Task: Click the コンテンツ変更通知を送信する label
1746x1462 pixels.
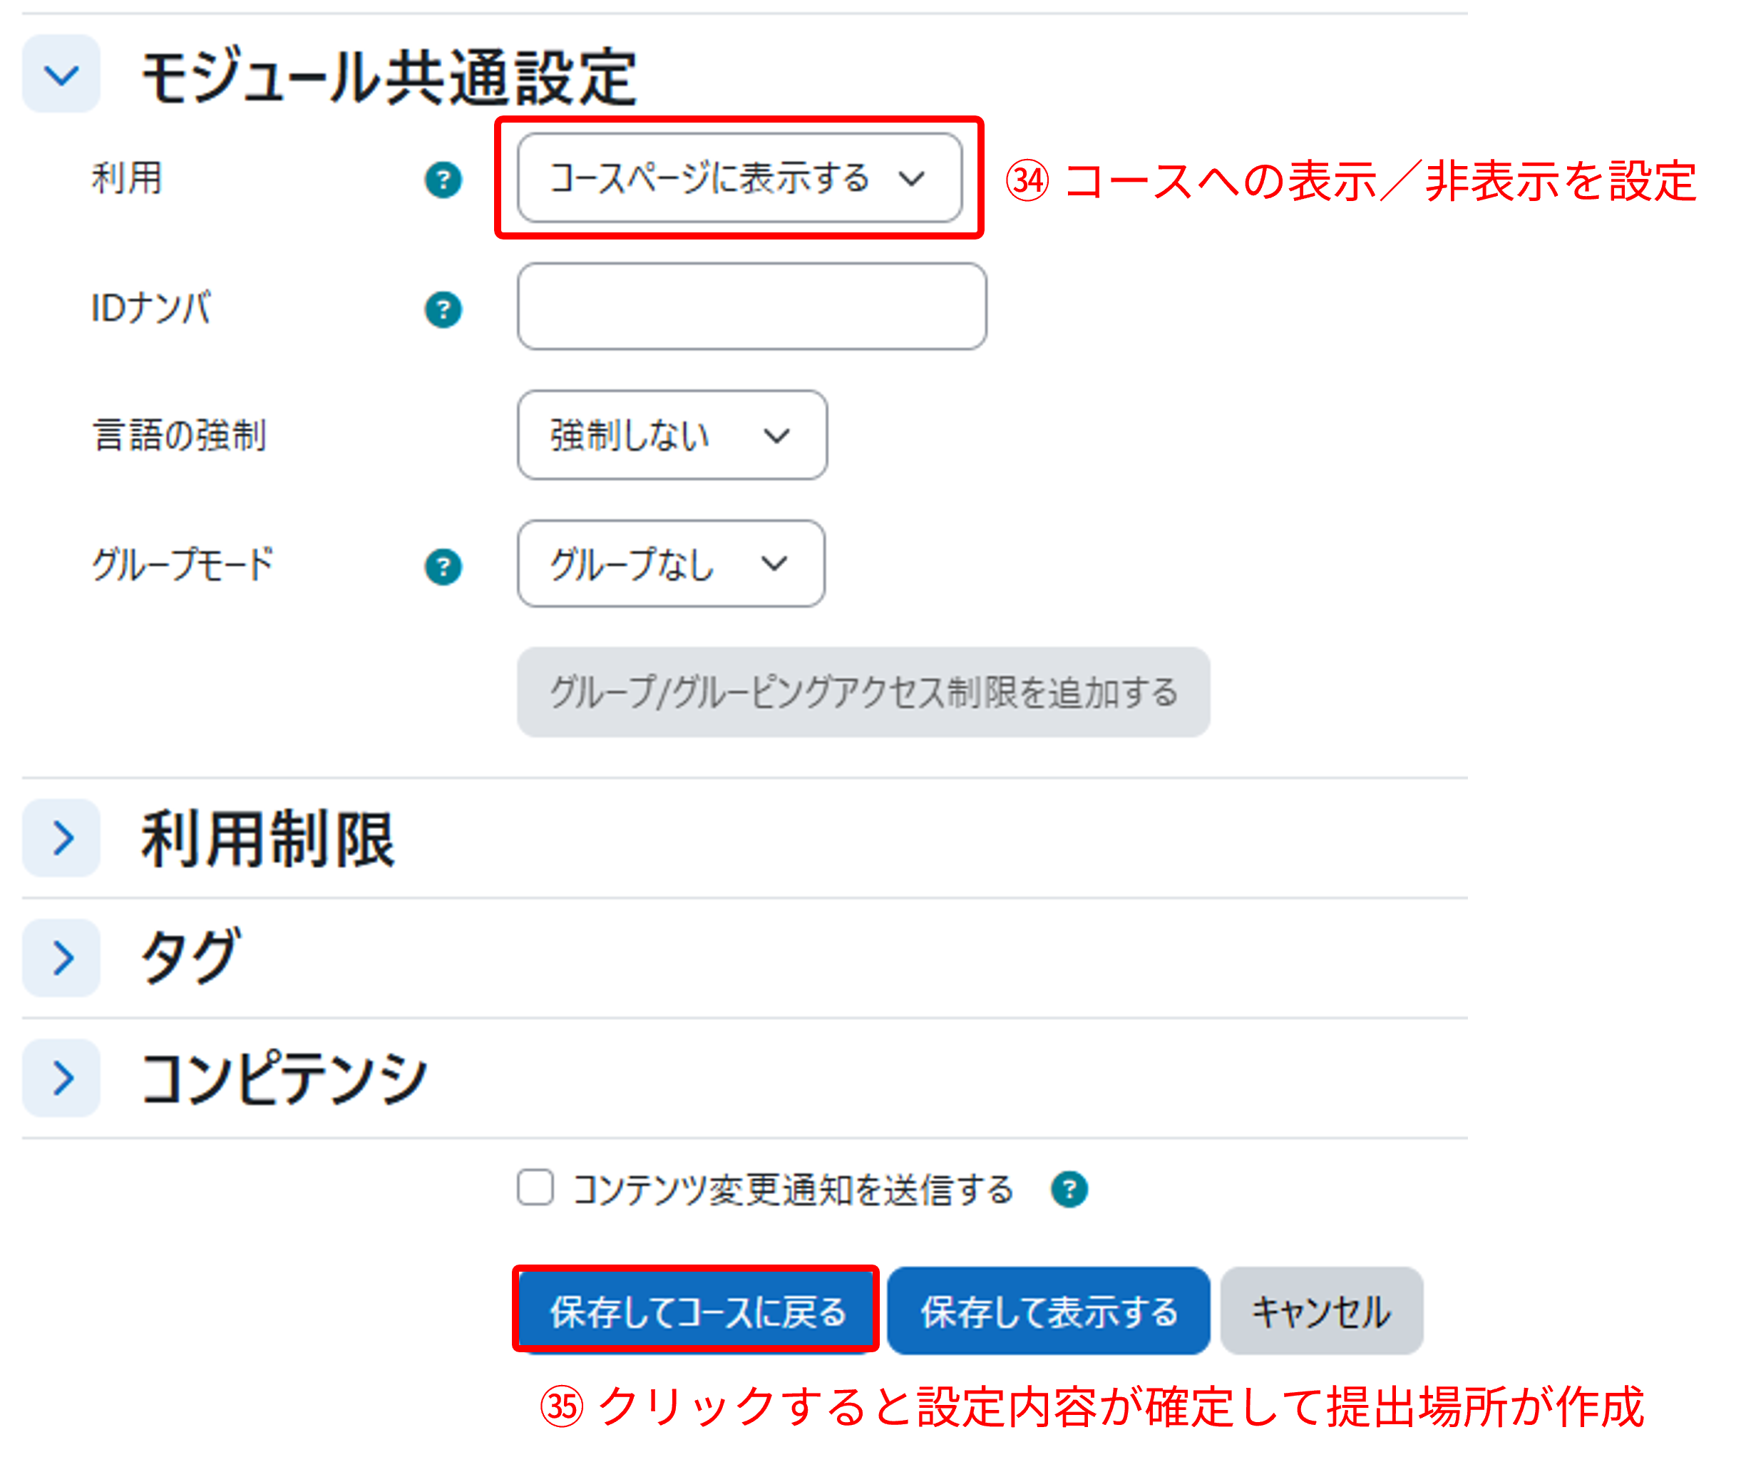Action: [792, 1190]
